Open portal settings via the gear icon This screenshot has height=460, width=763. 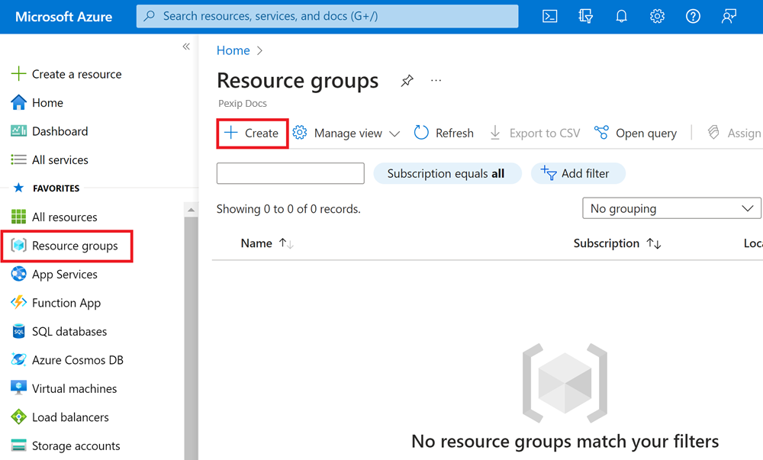[x=657, y=15]
